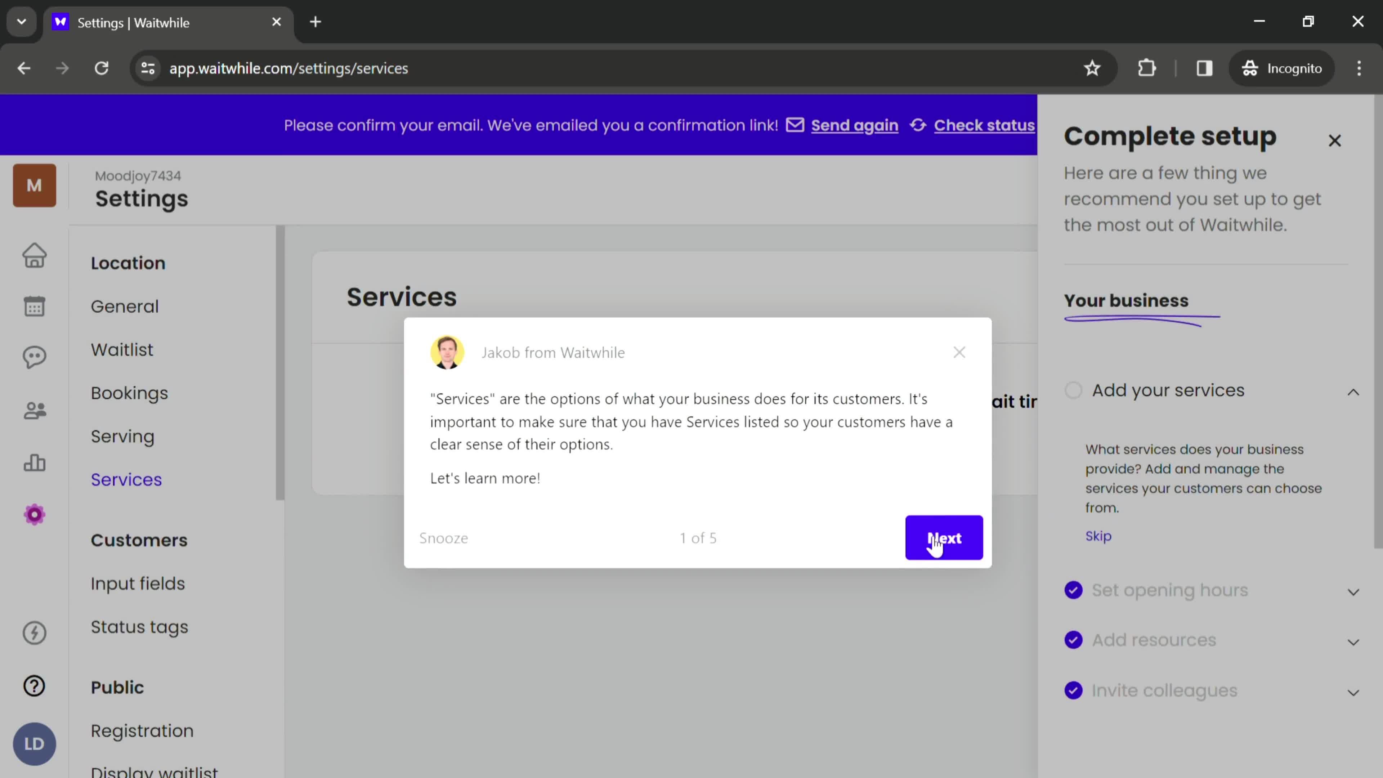
Task: Open the messages chat bubble sidebar icon
Action: click(x=34, y=357)
